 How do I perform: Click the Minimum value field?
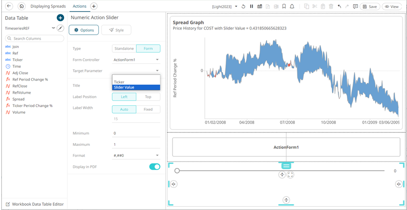[136, 133]
